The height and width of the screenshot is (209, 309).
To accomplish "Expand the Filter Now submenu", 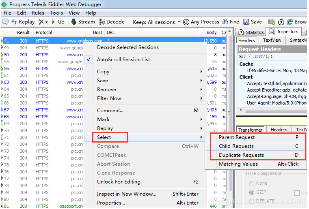I will pos(145,98).
